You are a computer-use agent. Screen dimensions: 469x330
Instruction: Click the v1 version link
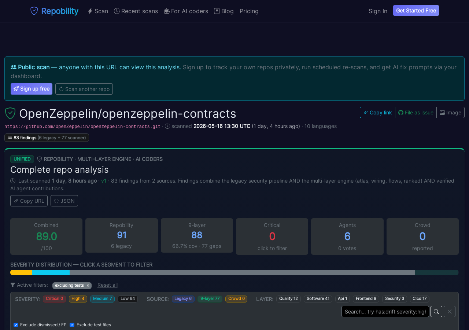pos(104,181)
